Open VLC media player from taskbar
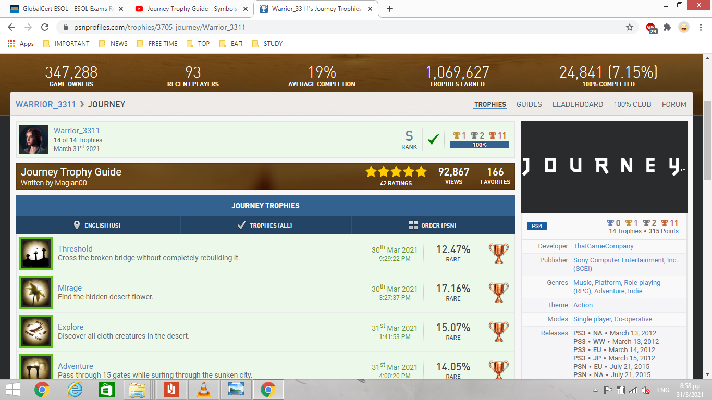Image resolution: width=712 pixels, height=400 pixels. 200,390
